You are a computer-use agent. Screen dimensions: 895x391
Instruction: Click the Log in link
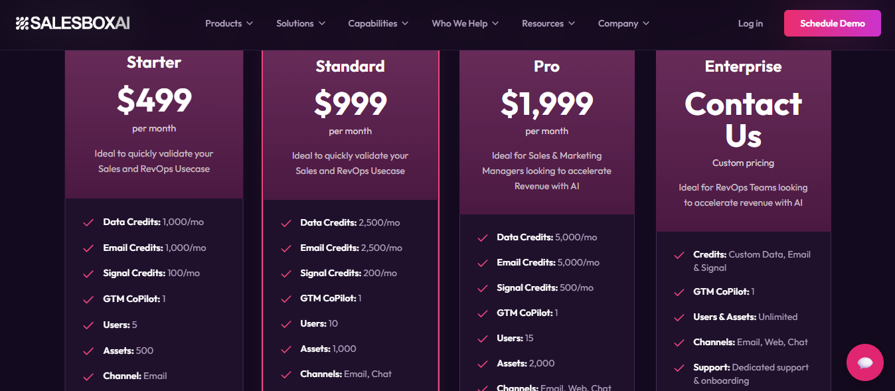pyautogui.click(x=750, y=23)
